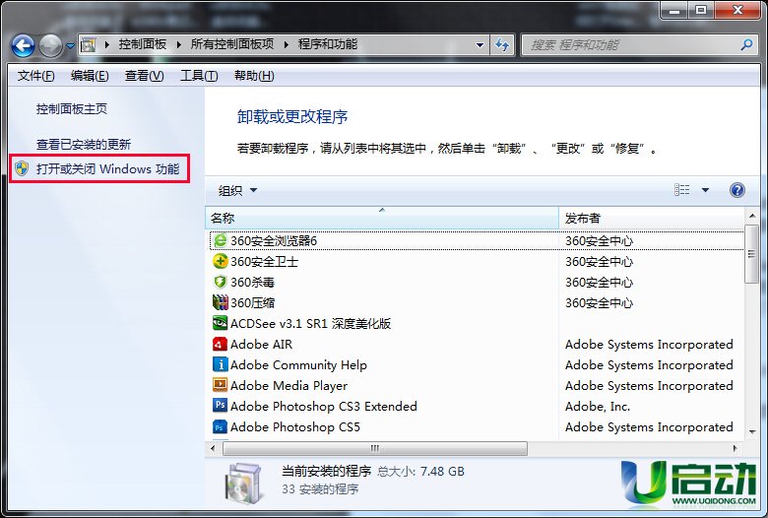Click the address bar refresh icon
This screenshot has width=768, height=518.
pos(501,45)
